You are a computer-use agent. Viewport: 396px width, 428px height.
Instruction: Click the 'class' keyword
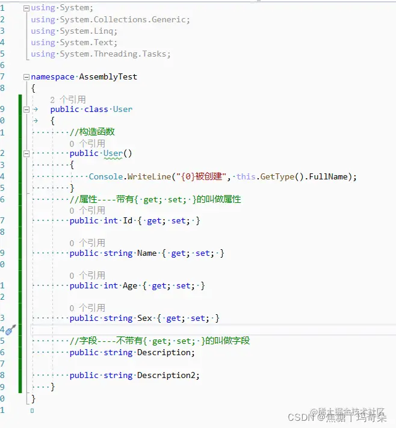(96, 109)
